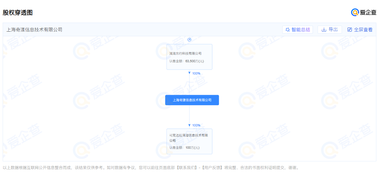377x176 pixels.
Task: Expand shareholders above 滴滴出行科技有限公司 with plus icon
Action: pos(190,40)
